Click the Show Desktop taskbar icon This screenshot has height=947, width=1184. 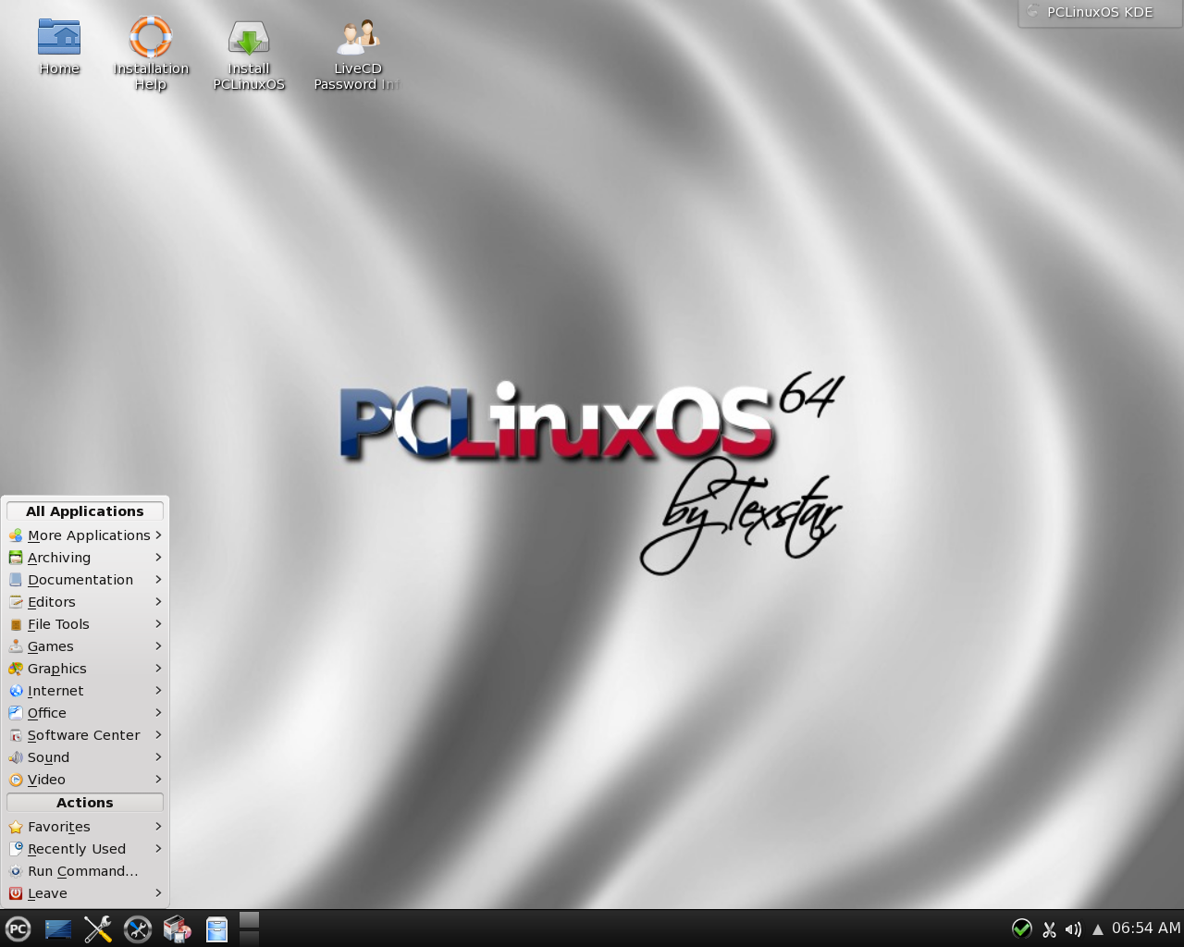pos(58,929)
